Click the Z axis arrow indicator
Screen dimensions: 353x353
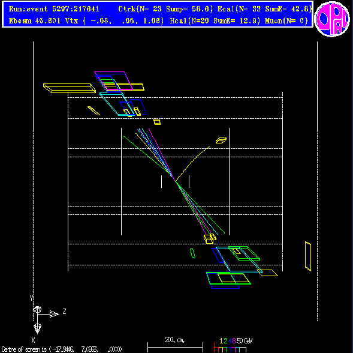[54, 314]
